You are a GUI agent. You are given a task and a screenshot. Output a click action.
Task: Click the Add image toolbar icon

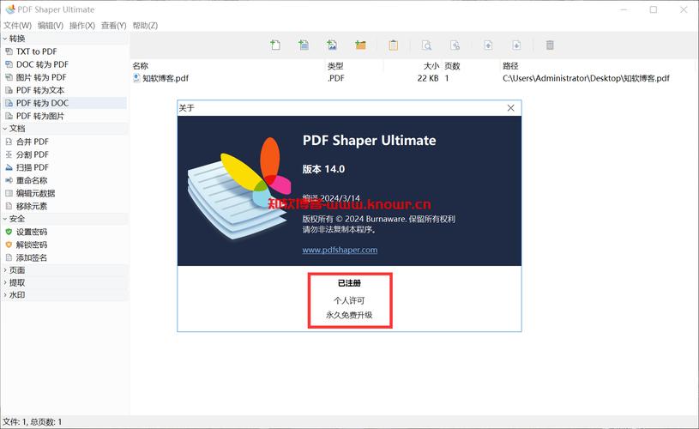tap(332, 45)
